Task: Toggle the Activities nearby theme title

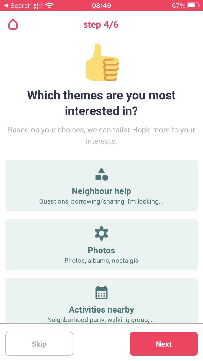Action: pyautogui.click(x=101, y=310)
